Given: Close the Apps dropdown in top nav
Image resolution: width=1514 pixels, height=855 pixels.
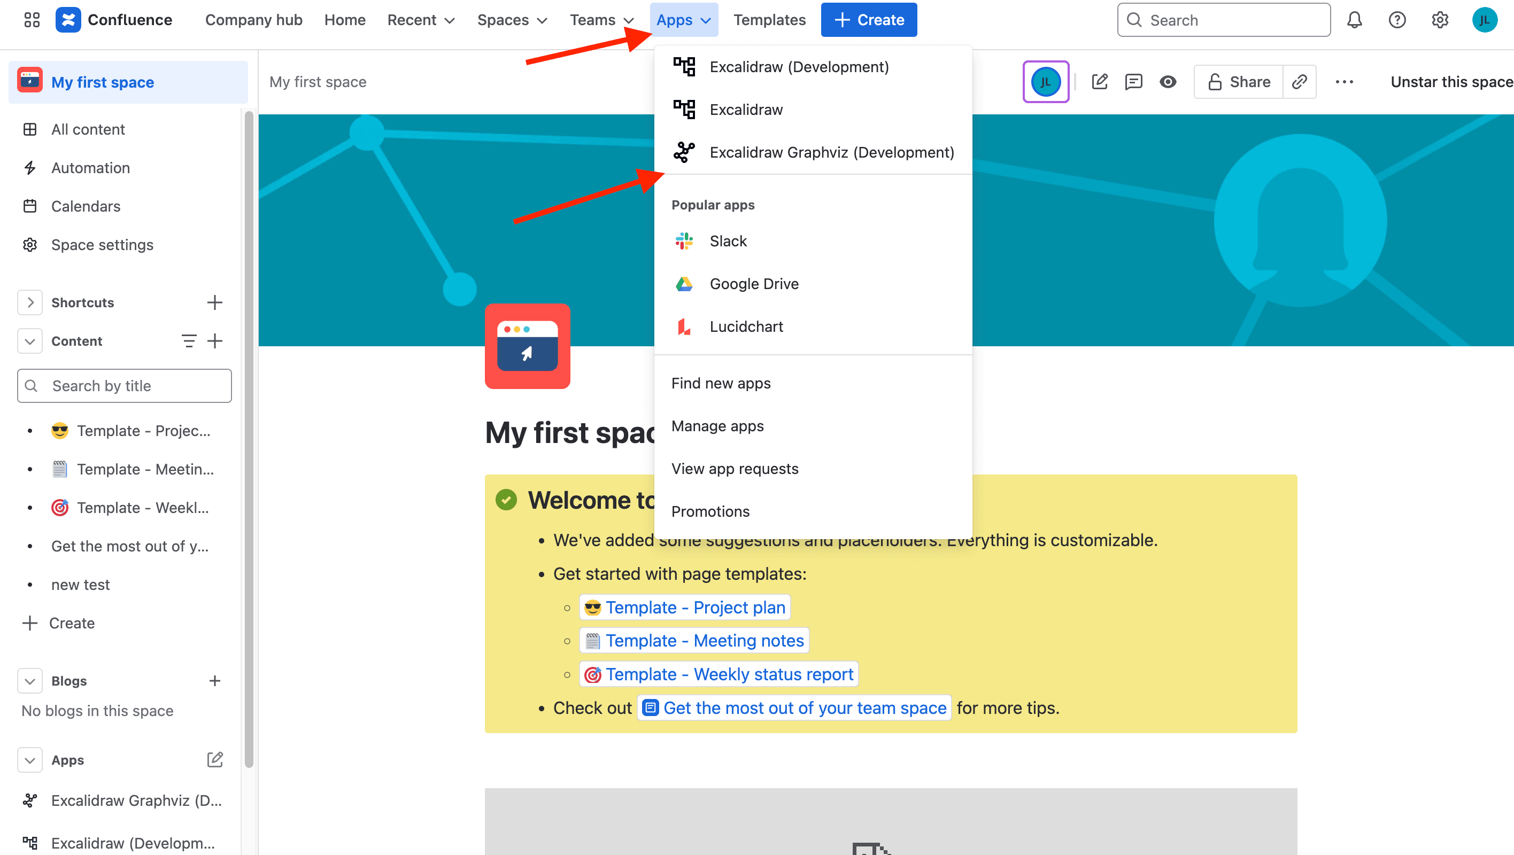Looking at the screenshot, I should (684, 20).
